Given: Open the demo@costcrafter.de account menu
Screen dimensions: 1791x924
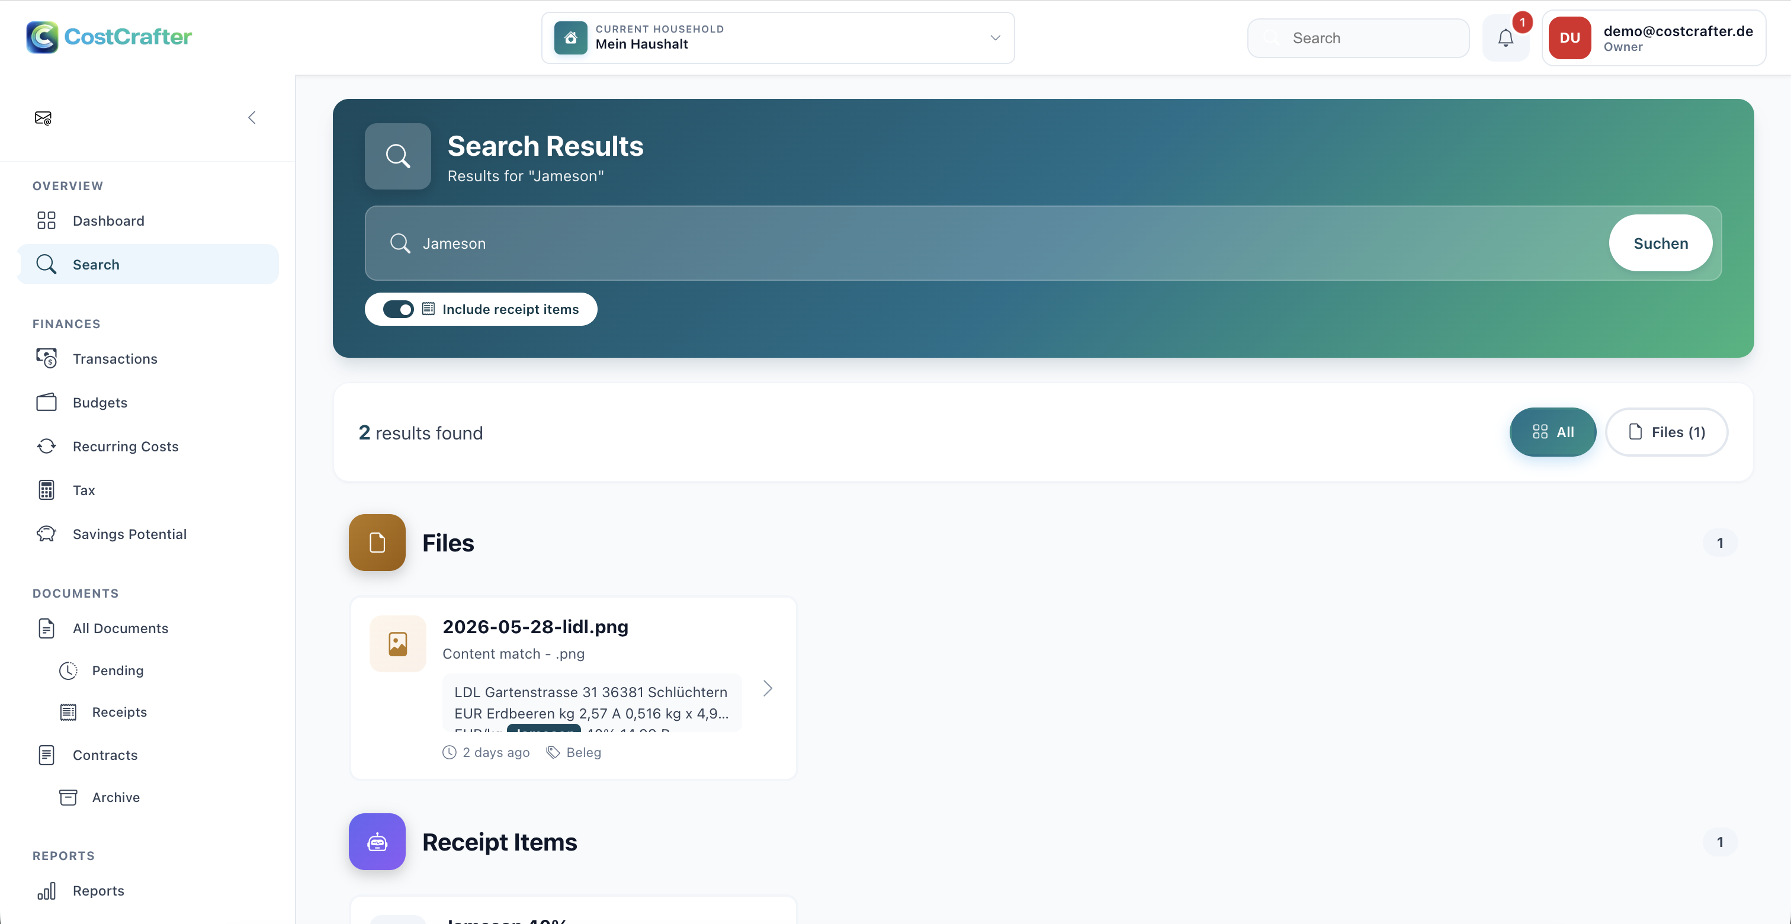Looking at the screenshot, I should pyautogui.click(x=1654, y=37).
